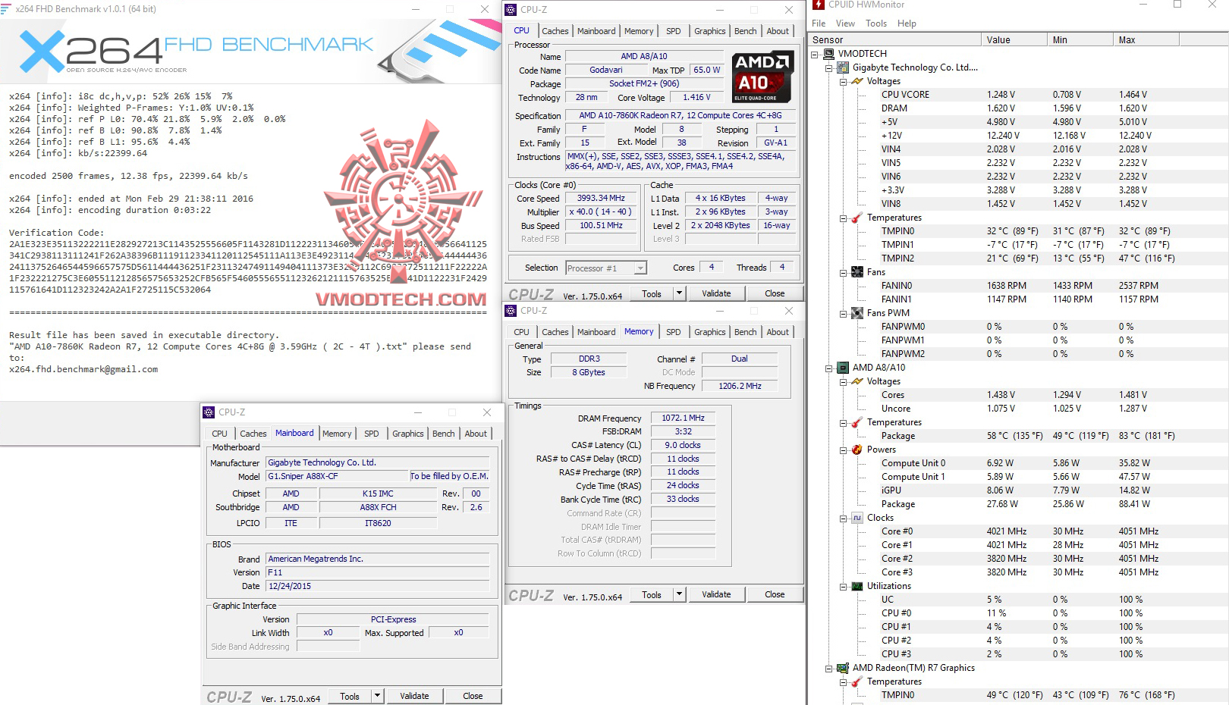
Task: Click Temperatures thermometer icon under Gigabyte Technology
Action: [x=857, y=218]
